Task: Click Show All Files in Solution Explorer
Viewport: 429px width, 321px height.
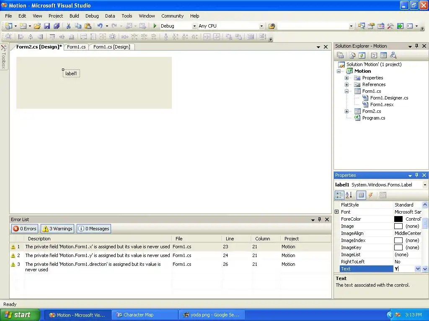Action: [352, 56]
